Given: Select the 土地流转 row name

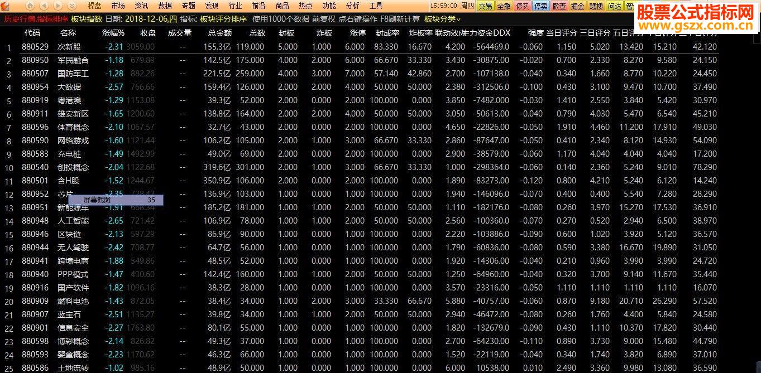Looking at the screenshot, I should [73, 368].
